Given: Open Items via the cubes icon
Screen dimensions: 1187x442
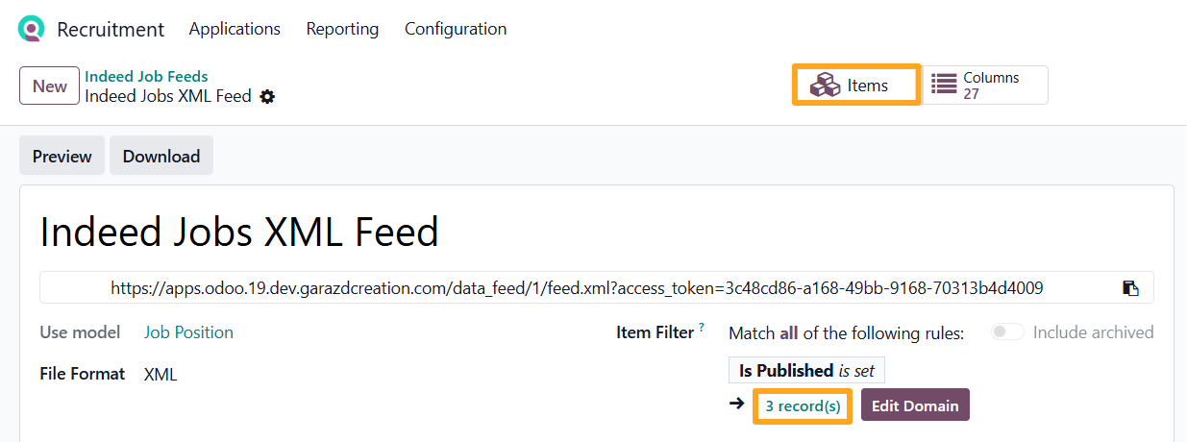Looking at the screenshot, I should [x=825, y=86].
